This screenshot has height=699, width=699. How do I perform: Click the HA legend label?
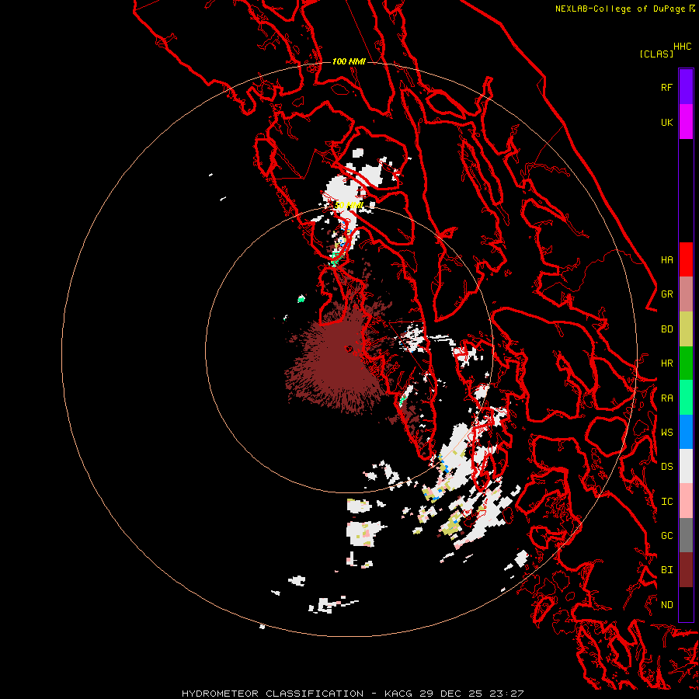tap(666, 259)
